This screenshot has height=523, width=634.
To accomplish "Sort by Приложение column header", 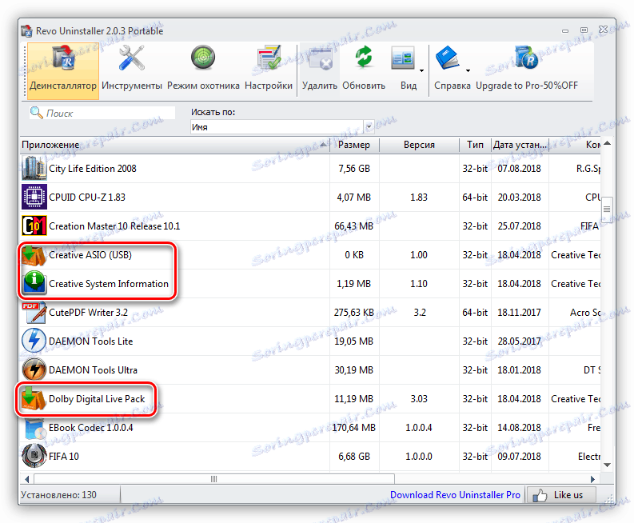I will (174, 145).
